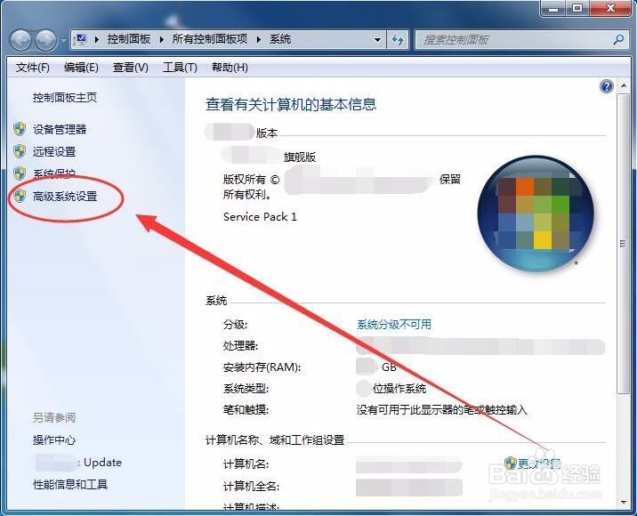Open the address bar history dropdown
This screenshot has width=637, height=516.
377,39
